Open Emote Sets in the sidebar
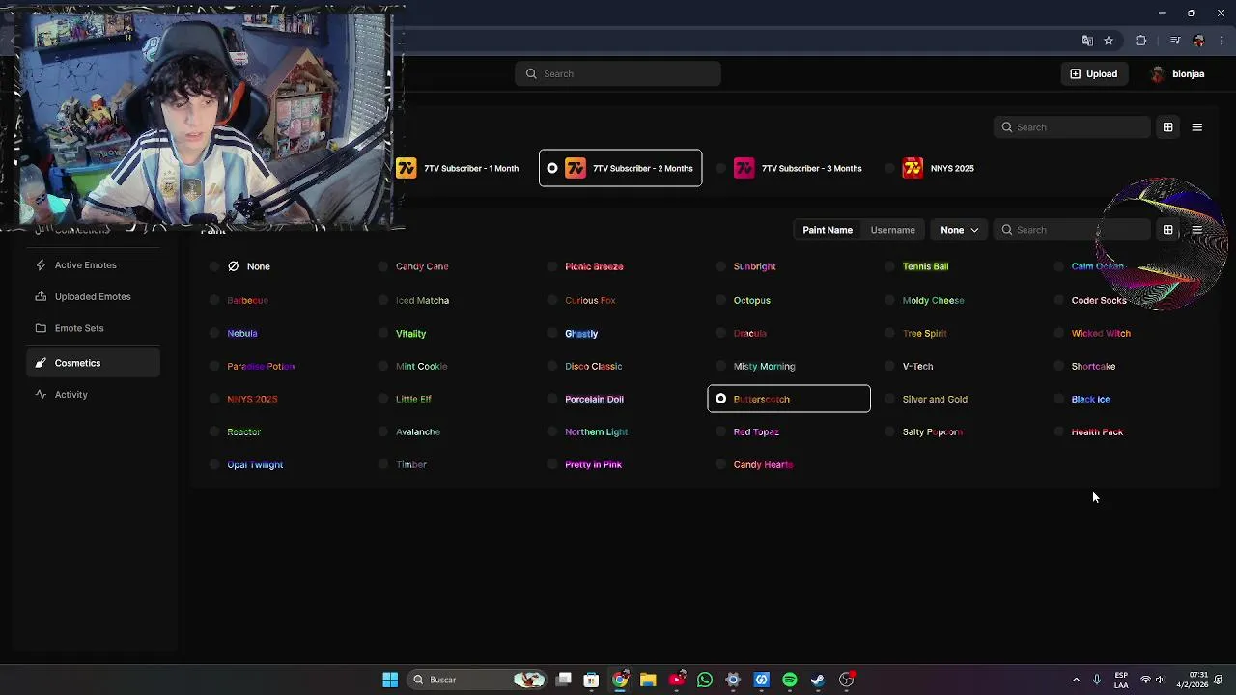 94,328
